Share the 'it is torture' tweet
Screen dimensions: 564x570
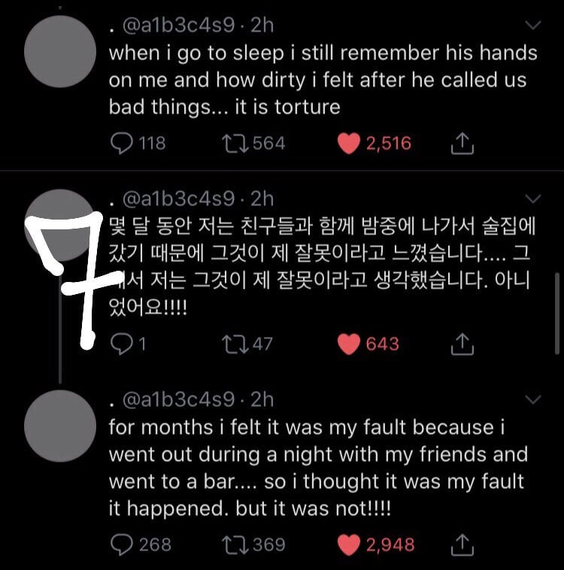point(463,143)
